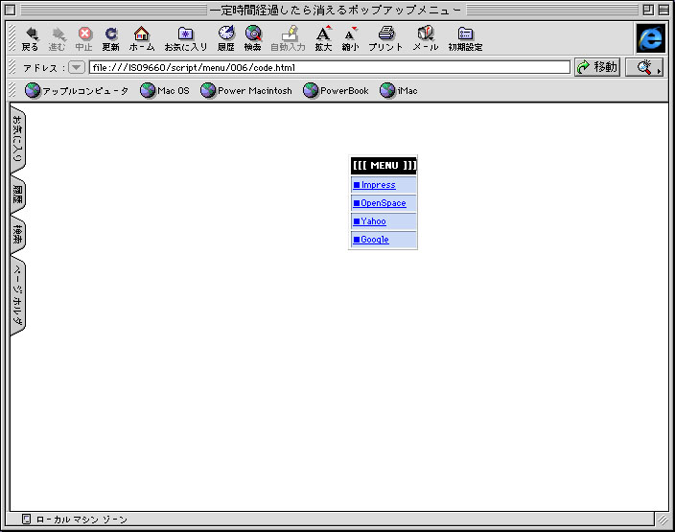Screen dimensions: 675x532
Task: Click the button toolbar grip handle
Action: (x=12, y=38)
